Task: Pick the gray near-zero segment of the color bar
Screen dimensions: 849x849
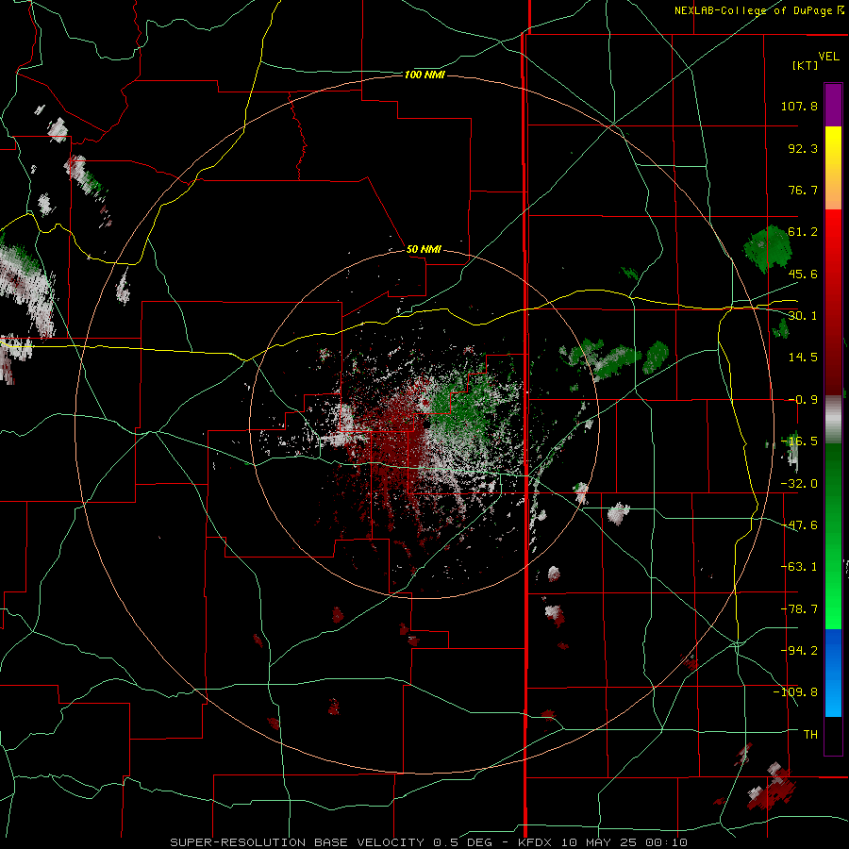Action: (833, 420)
